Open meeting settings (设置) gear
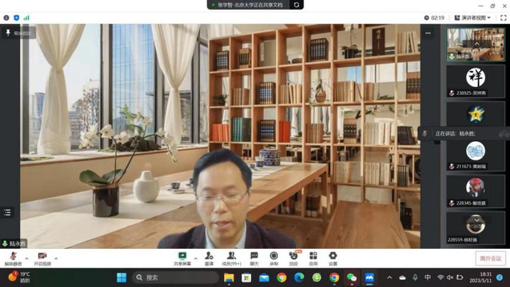510x287 pixels. pos(333,259)
